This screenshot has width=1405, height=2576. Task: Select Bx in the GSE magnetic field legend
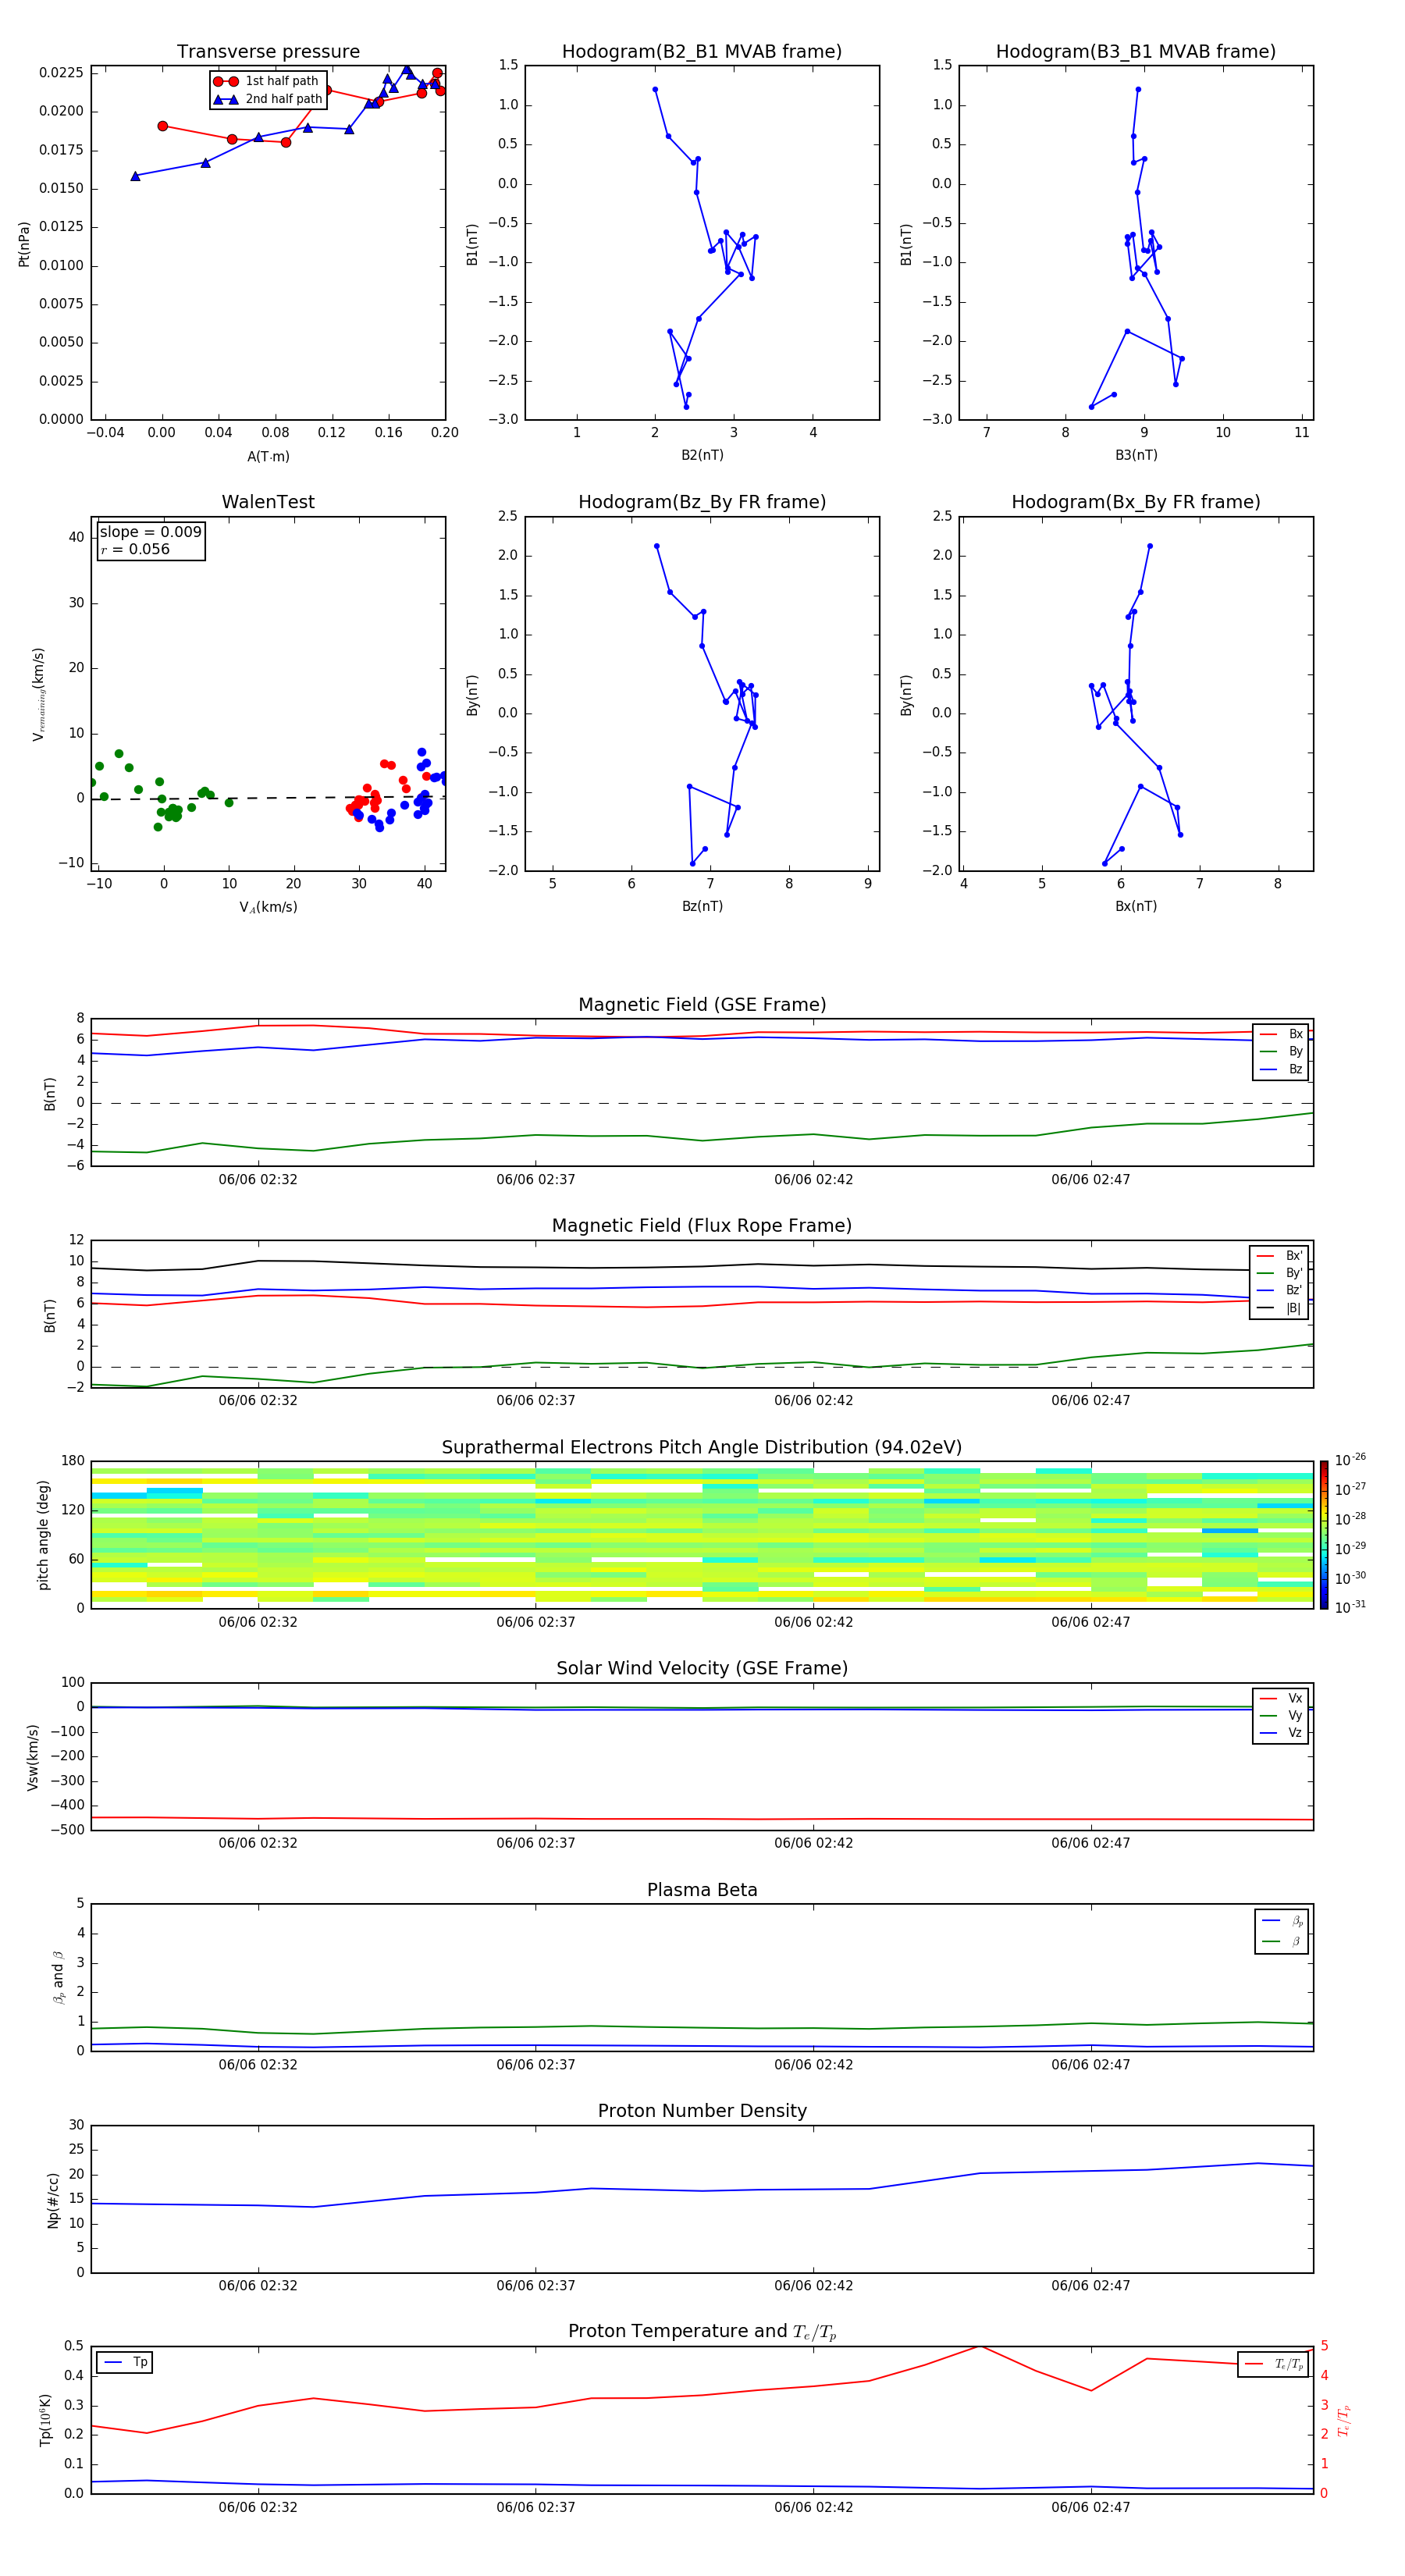(1281, 1034)
